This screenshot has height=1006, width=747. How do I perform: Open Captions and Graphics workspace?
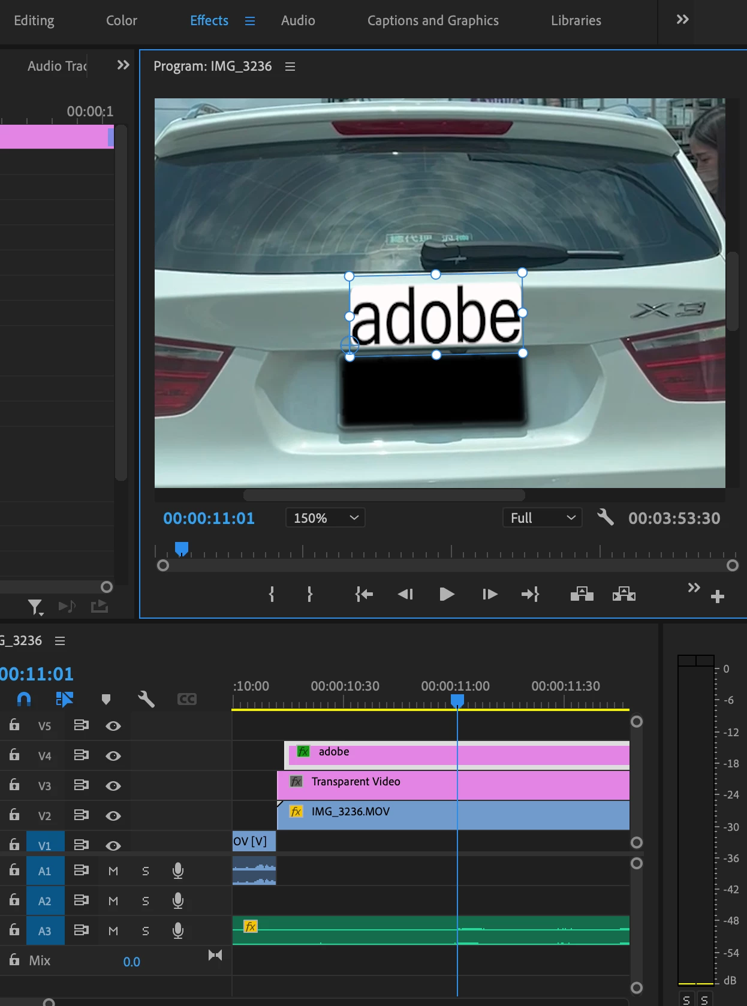pos(433,20)
